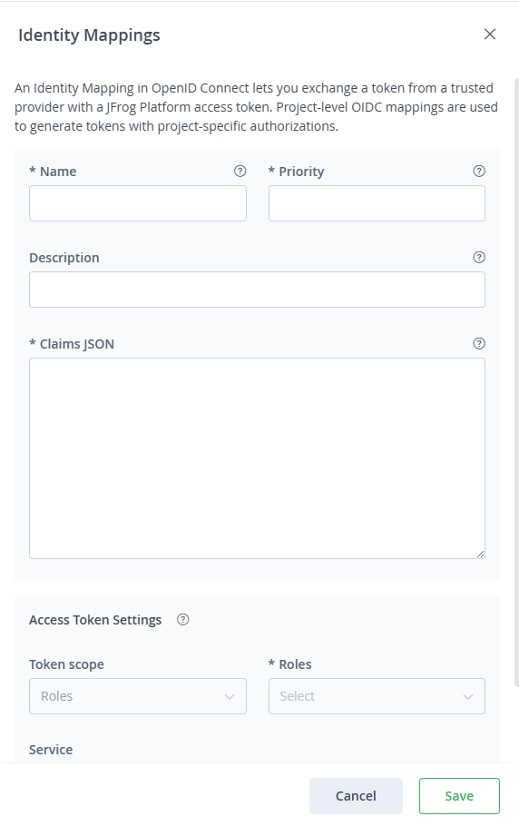Click the Access Token Settings help icon
Image resolution: width=519 pixels, height=826 pixels.
182,620
